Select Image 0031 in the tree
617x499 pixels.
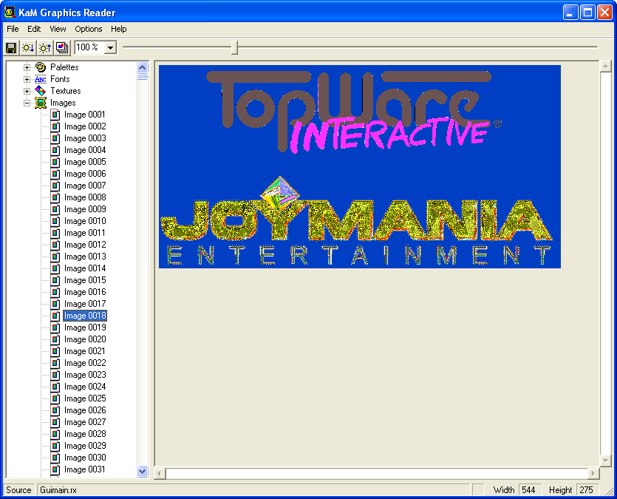click(x=85, y=469)
